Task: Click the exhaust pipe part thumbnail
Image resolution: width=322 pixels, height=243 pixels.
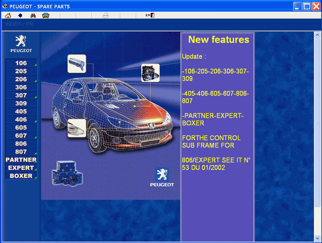Action: [x=77, y=64]
